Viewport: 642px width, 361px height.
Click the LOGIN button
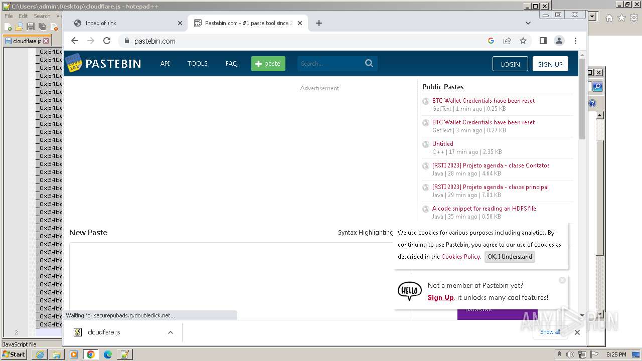pos(510,64)
